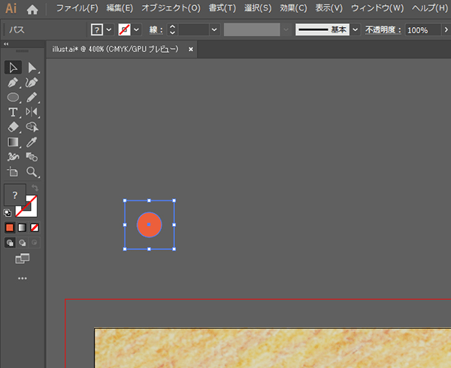
Task: Select the Eraser tool
Action: click(x=13, y=127)
